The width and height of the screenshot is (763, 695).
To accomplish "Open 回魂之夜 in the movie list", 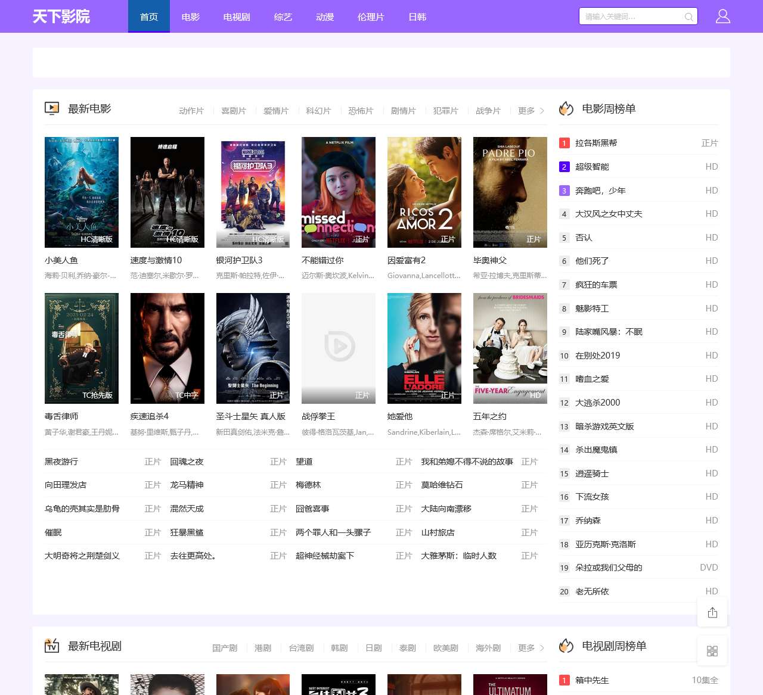I will click(x=187, y=462).
